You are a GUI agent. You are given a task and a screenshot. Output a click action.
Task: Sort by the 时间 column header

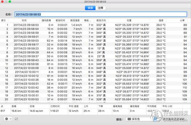click(x=24, y=20)
